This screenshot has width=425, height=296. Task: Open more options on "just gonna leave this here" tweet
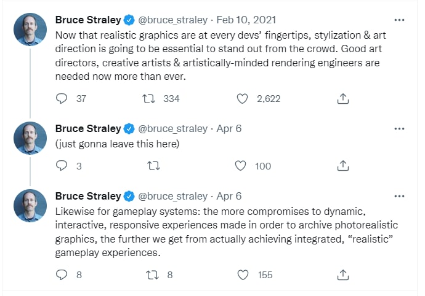(399, 129)
